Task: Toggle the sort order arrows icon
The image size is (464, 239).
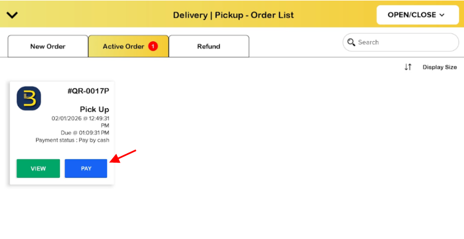Action: (408, 67)
